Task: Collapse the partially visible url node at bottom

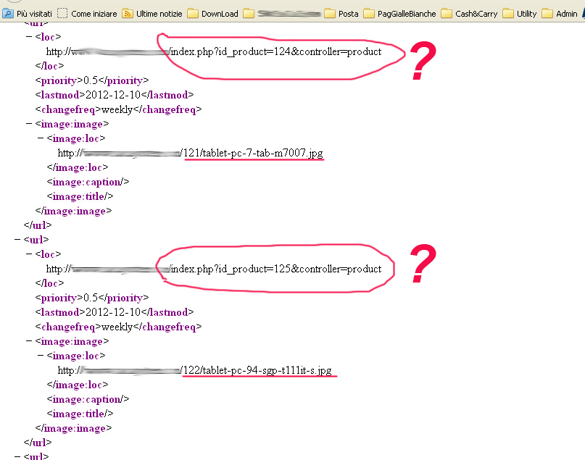Action: [x=17, y=456]
